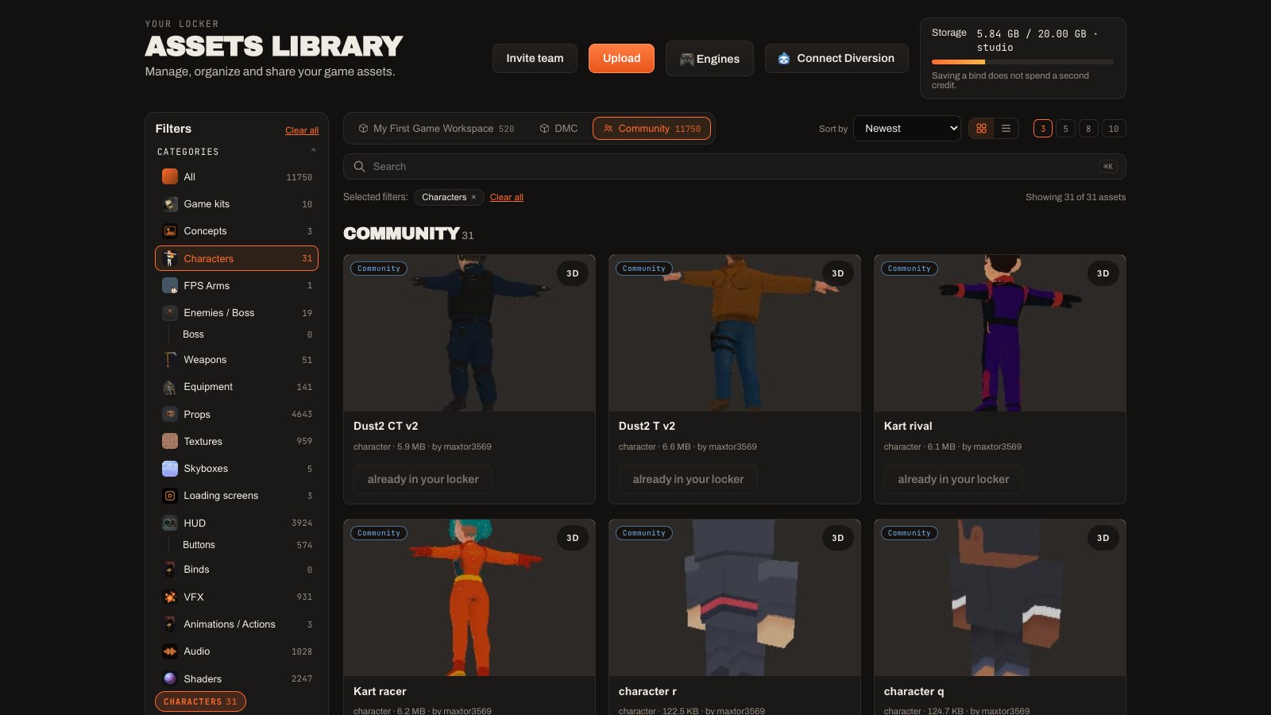The image size is (1271, 715).
Task: Click the 3D badge on character r
Action: [x=837, y=538]
